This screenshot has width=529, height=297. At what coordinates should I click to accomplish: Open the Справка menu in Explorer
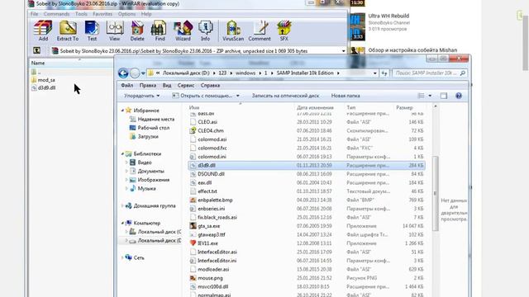[x=210, y=86]
